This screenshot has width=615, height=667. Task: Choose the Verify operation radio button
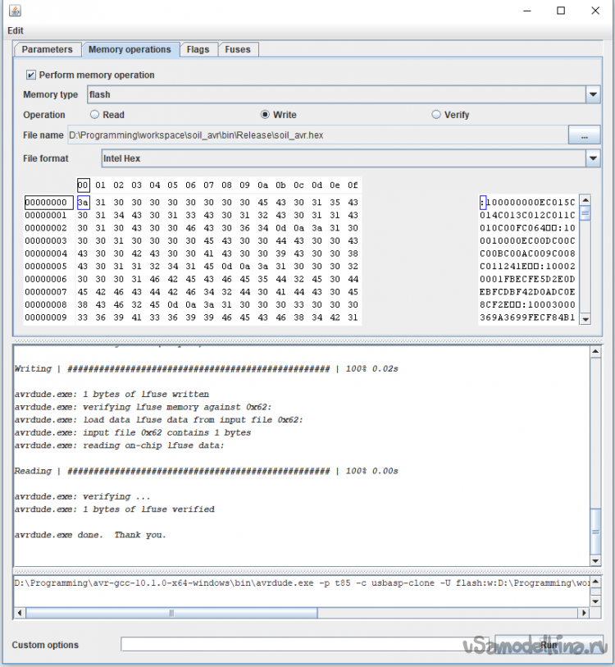(x=436, y=115)
